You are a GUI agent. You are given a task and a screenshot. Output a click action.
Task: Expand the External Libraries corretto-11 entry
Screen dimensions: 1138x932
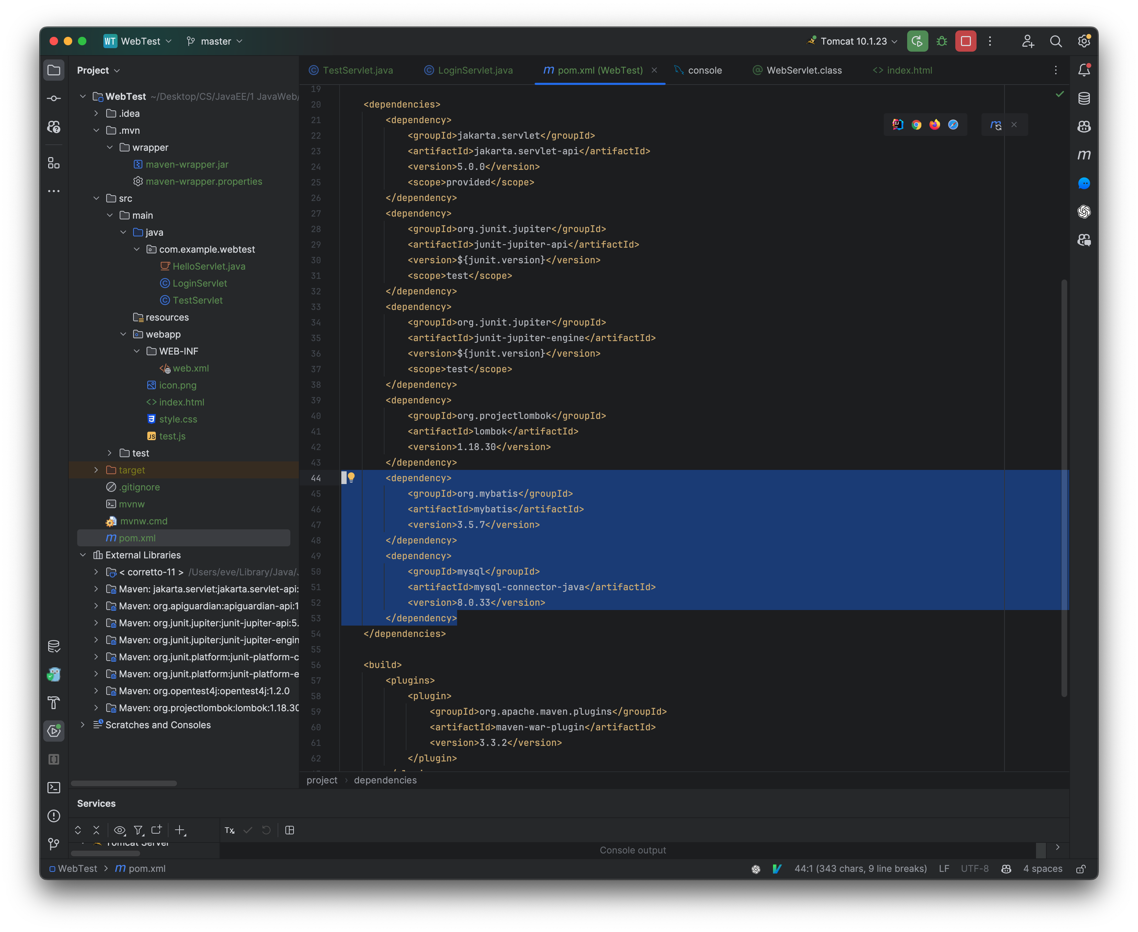[96, 572]
